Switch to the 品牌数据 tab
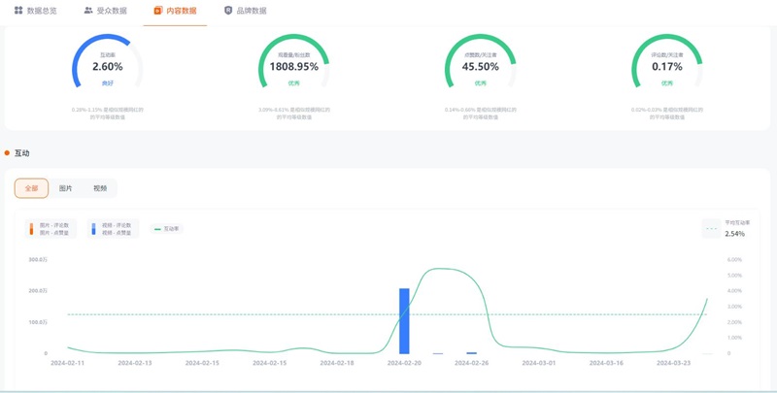 click(244, 11)
